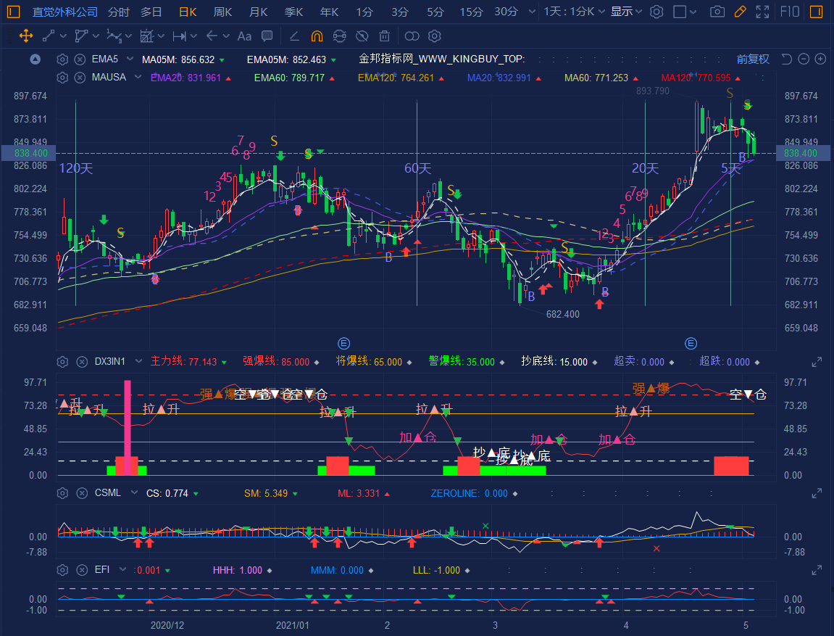
Task: Open the 显示 display dropdown
Action: (626, 12)
